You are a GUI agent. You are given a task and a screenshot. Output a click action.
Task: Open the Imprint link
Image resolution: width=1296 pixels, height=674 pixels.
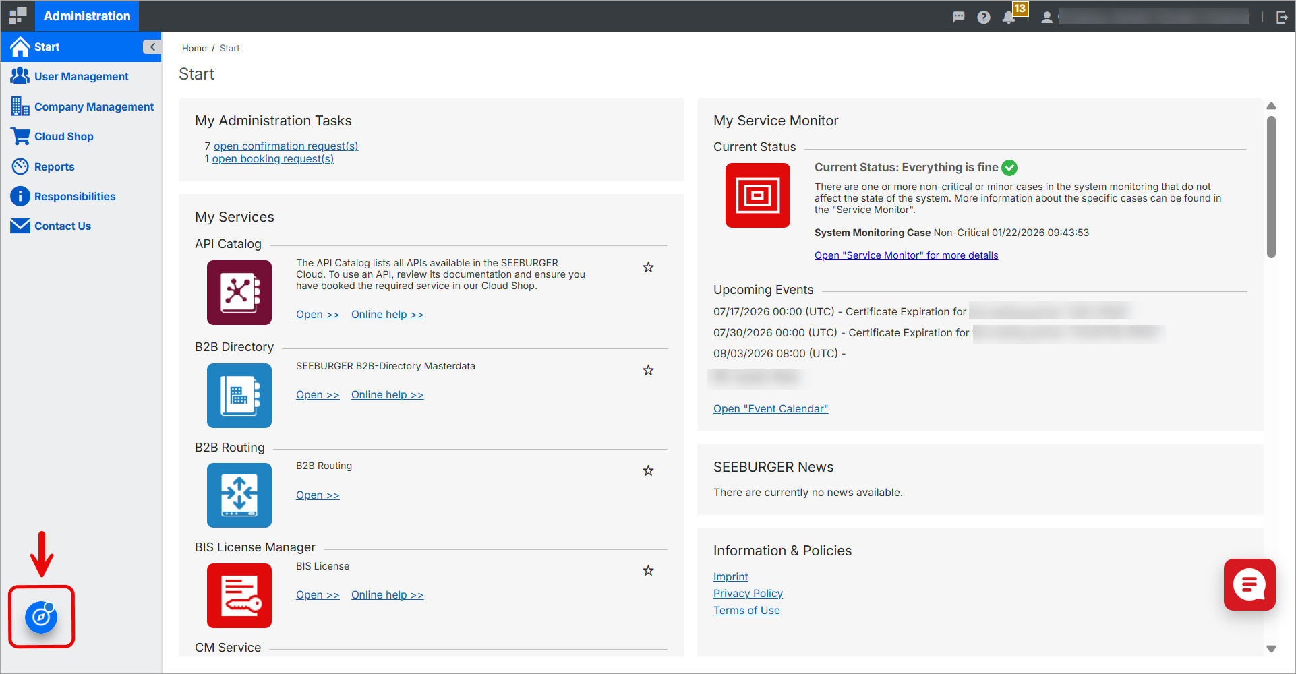(731, 576)
